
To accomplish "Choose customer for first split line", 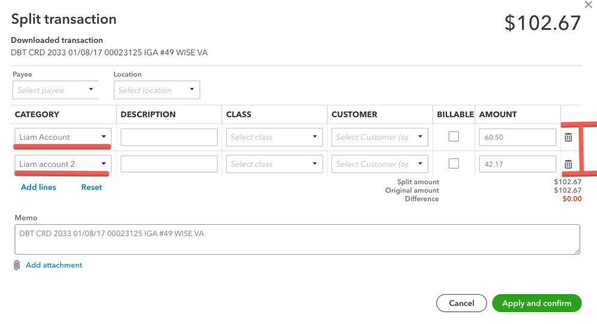I will coord(380,137).
